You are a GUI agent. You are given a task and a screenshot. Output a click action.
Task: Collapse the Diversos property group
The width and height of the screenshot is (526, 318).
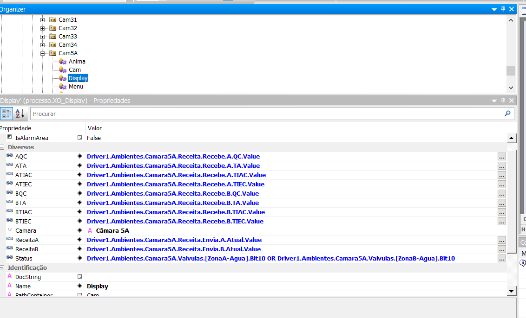click(x=2, y=147)
